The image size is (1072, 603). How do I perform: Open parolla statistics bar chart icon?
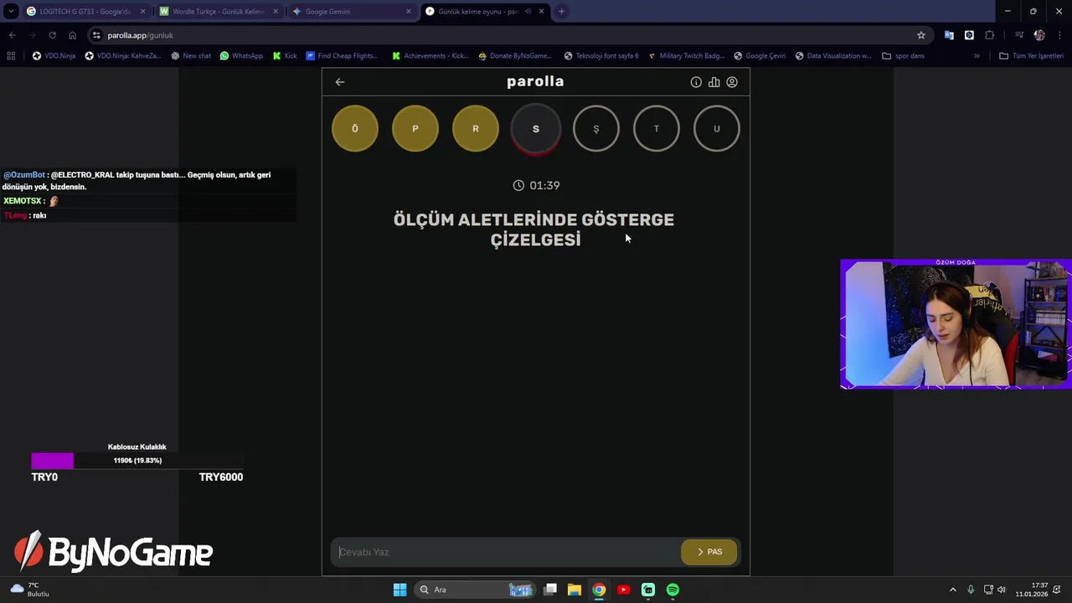714,82
